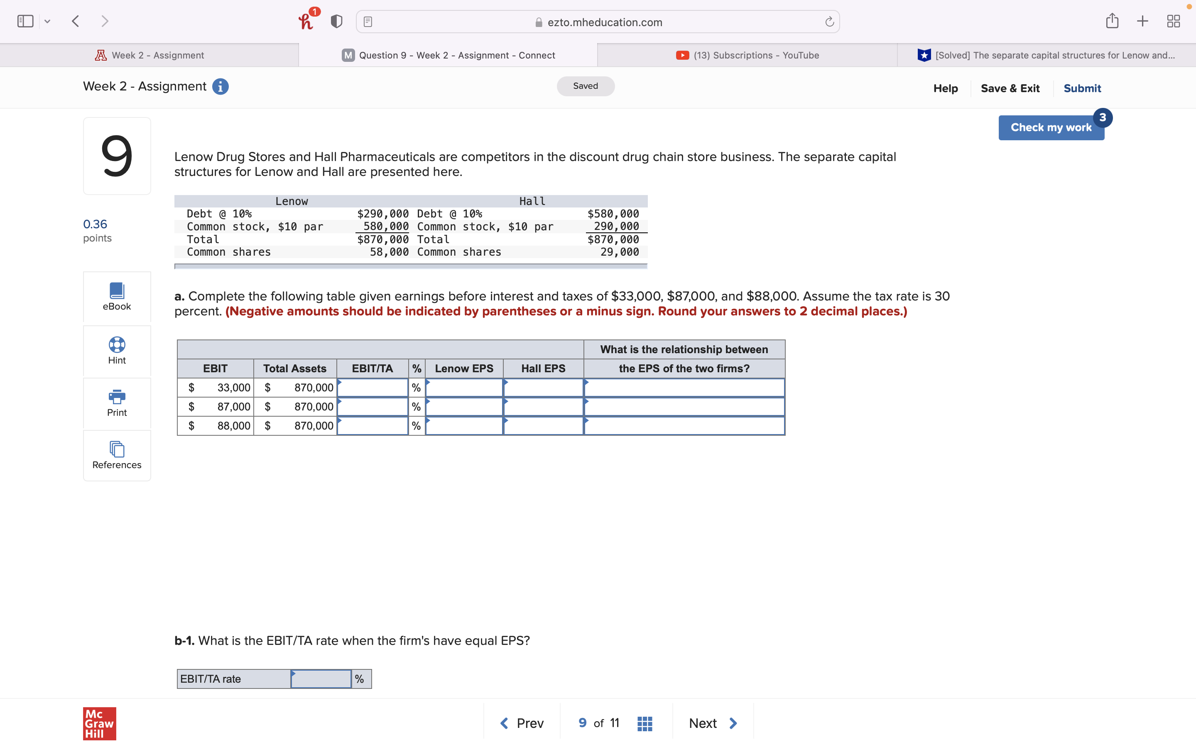Click the assignment info icon
The image size is (1196, 747).
tap(220, 86)
